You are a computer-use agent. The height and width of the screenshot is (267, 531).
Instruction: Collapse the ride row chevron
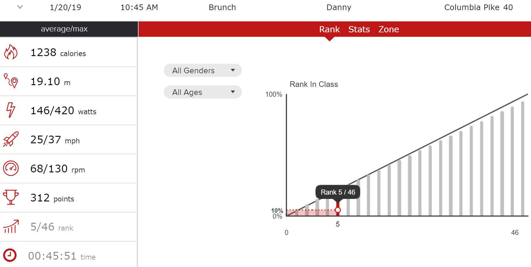[20, 7]
